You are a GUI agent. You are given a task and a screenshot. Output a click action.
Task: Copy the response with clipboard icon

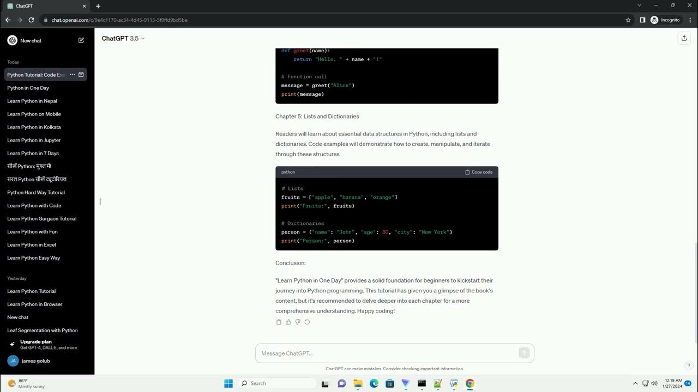(279, 322)
